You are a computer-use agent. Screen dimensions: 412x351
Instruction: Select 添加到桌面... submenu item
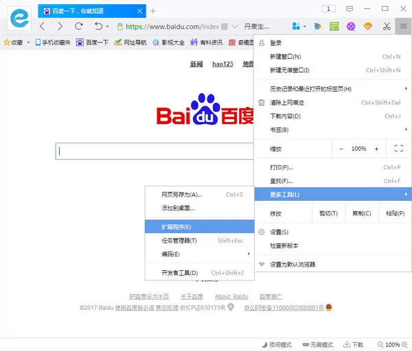point(200,208)
